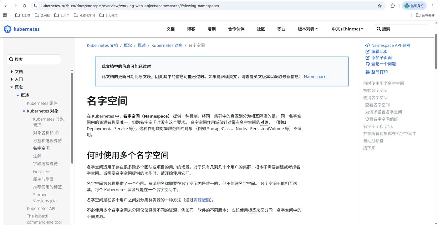The image size is (438, 225).
Task: Click the Namespace API 参考 code icon
Action: [368, 45]
